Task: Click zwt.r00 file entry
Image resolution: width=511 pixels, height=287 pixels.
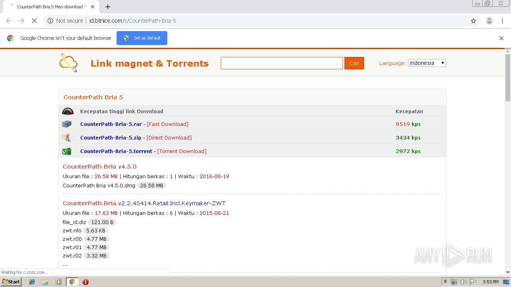Action: tap(72, 239)
